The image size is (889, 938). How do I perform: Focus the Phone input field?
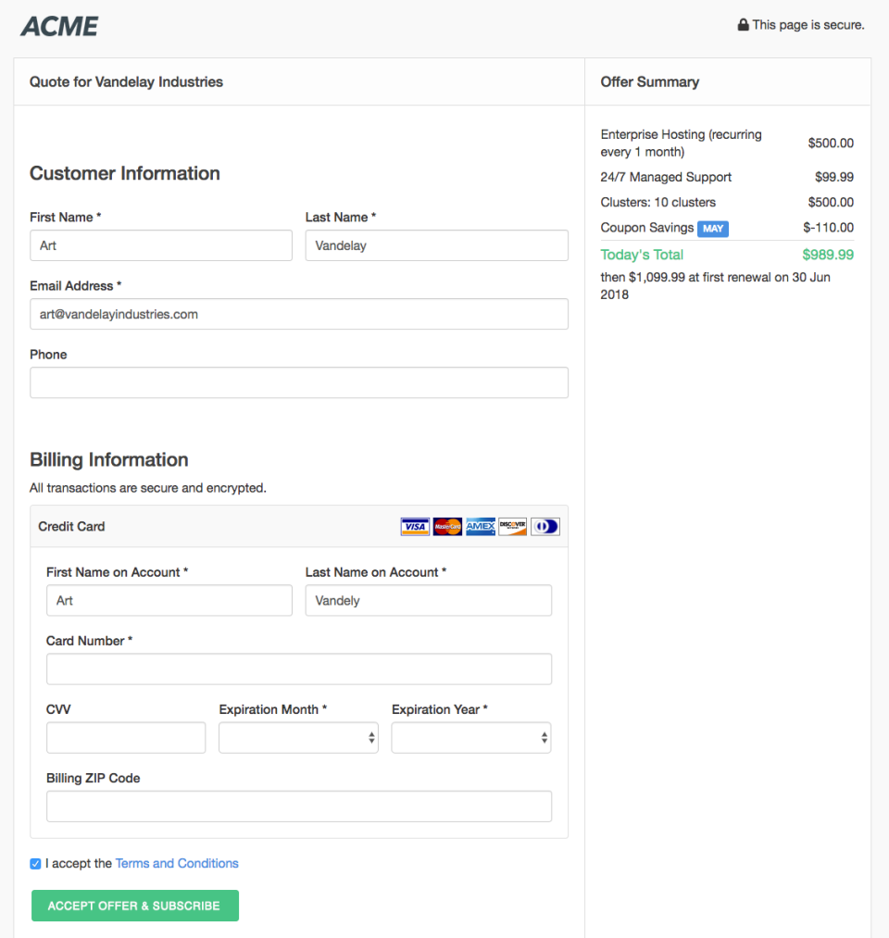(299, 382)
